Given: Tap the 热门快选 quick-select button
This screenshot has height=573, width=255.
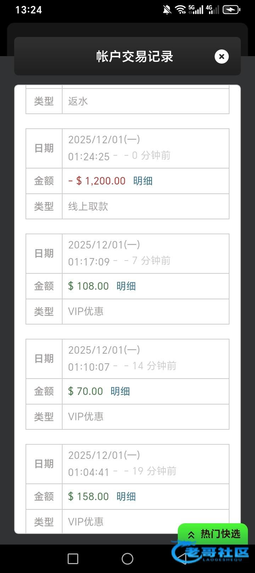Looking at the screenshot, I should [x=213, y=534].
